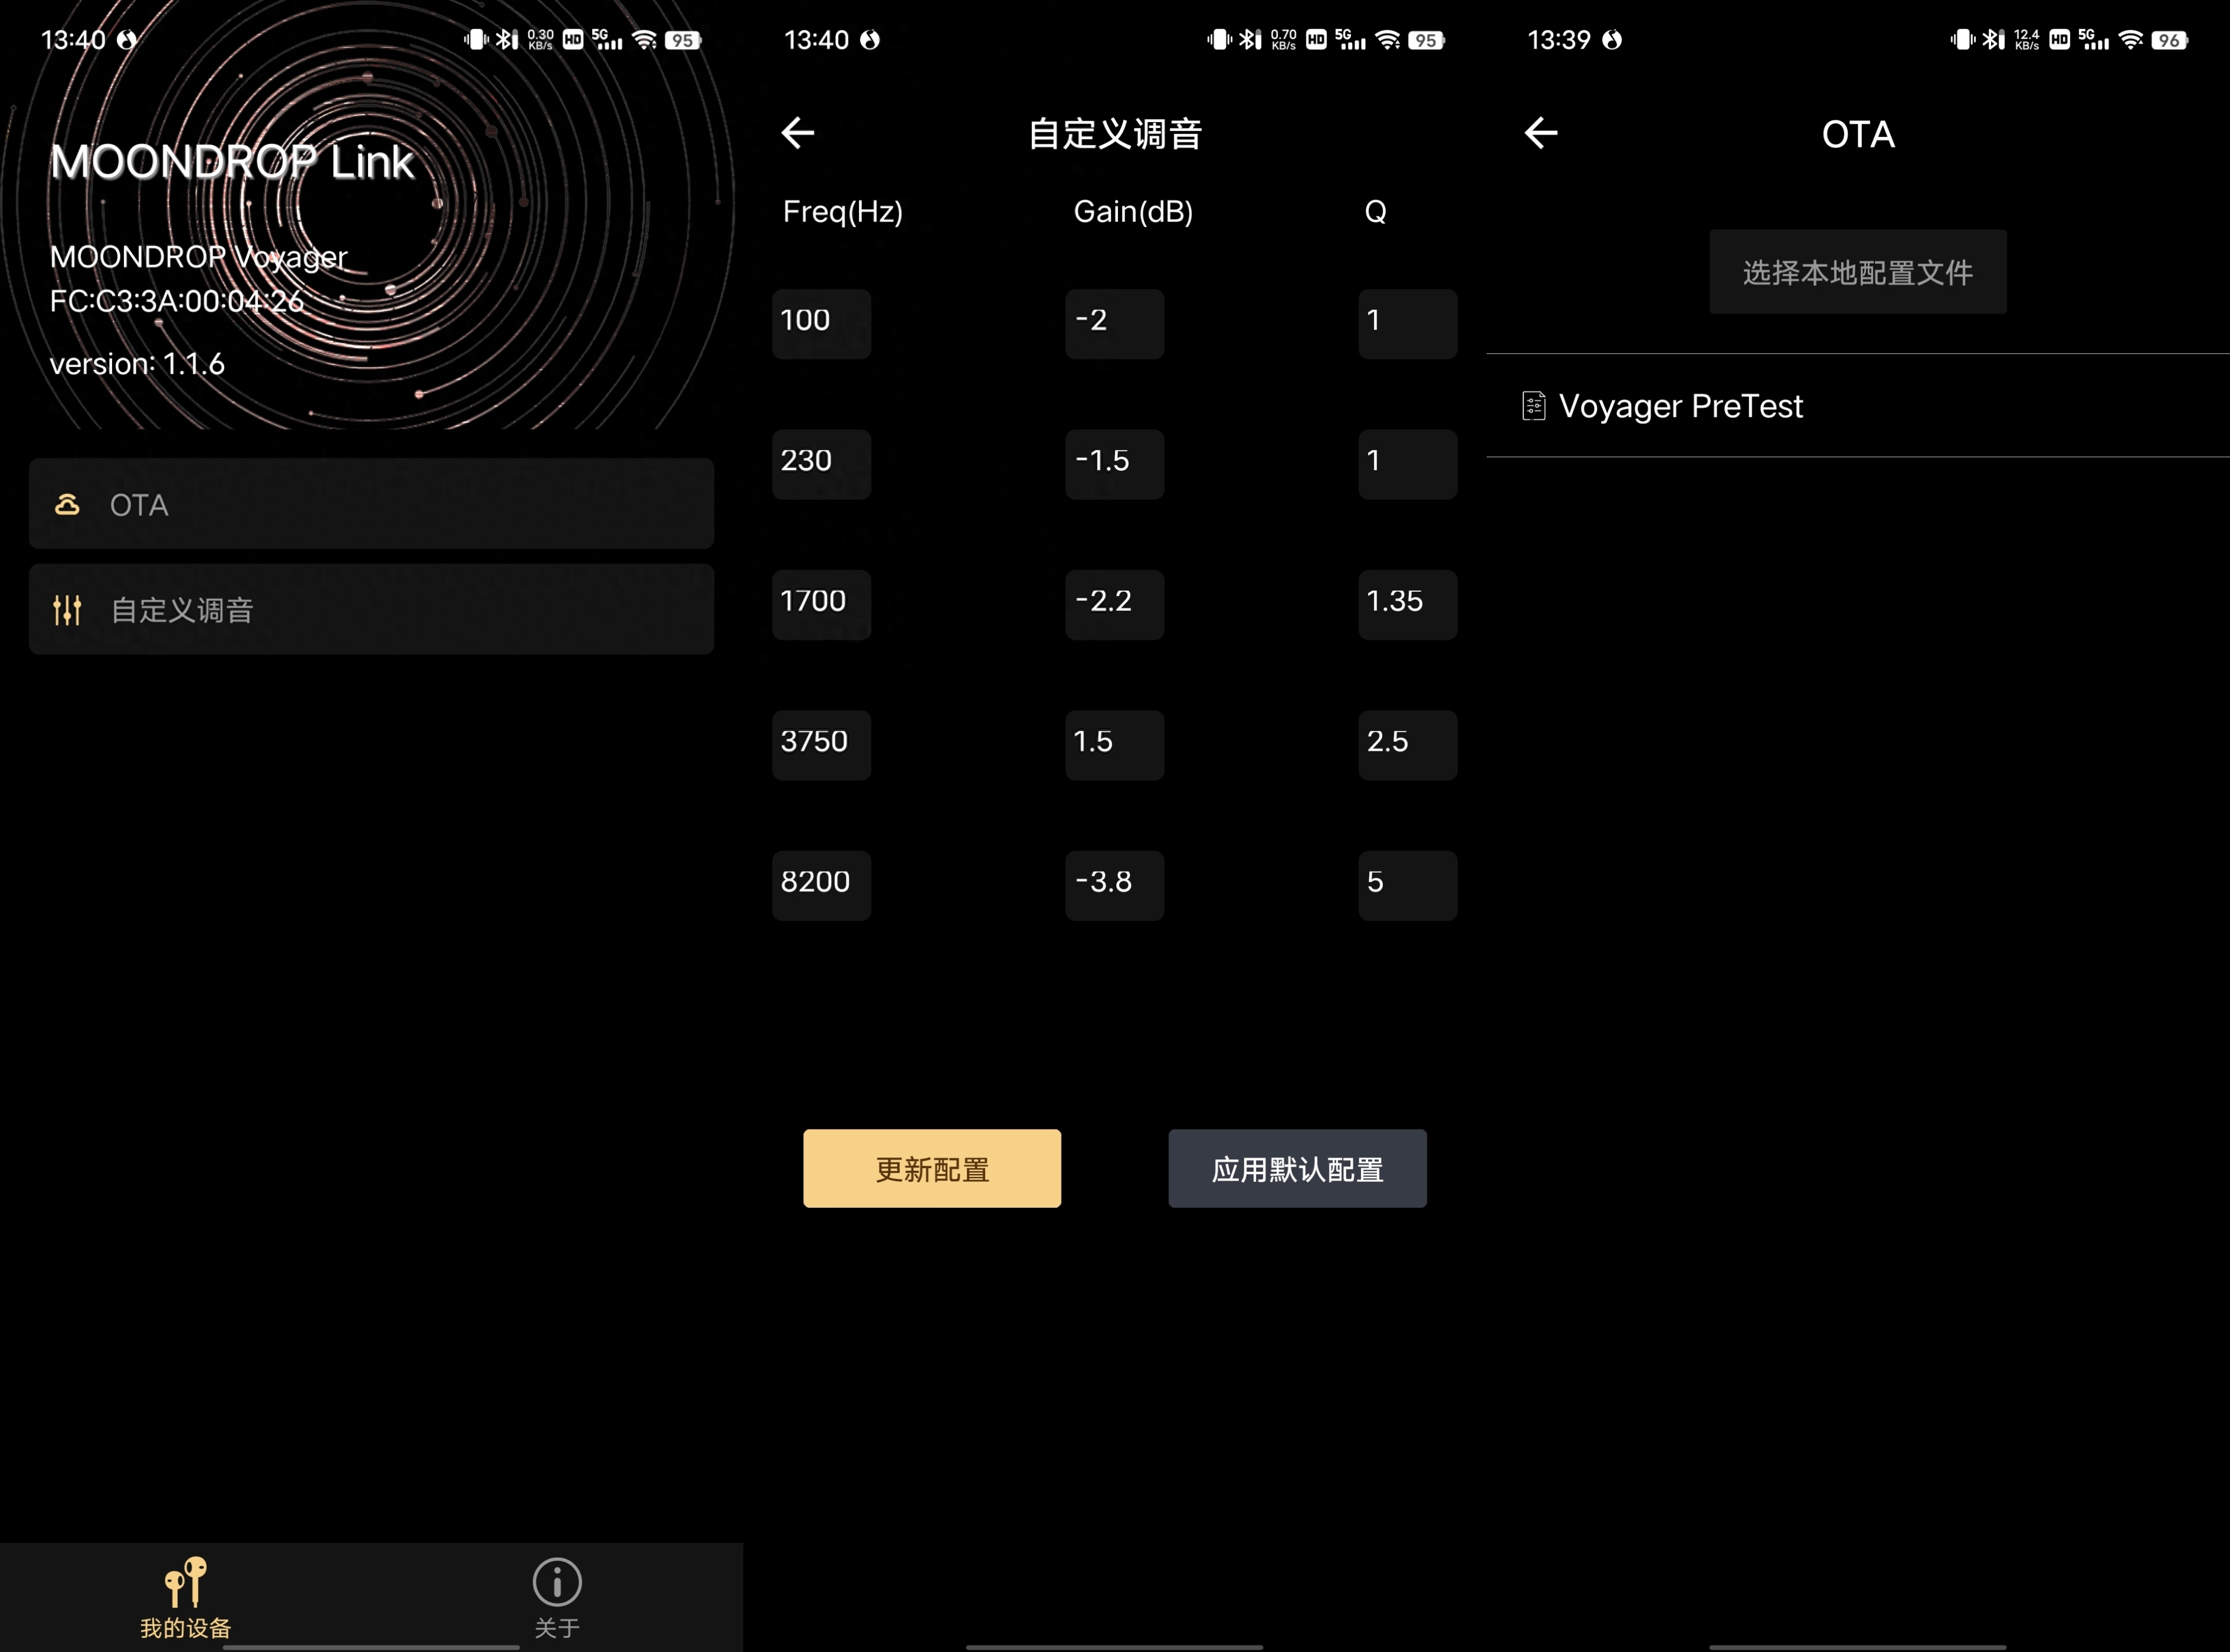Switch to the 我的设备 tab
The width and height of the screenshot is (2230, 1652).
pos(186,1598)
